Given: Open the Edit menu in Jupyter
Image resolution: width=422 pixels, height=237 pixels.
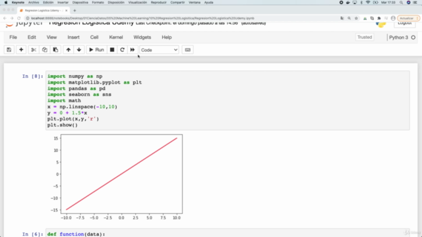Looking at the screenshot, I should coord(32,38).
